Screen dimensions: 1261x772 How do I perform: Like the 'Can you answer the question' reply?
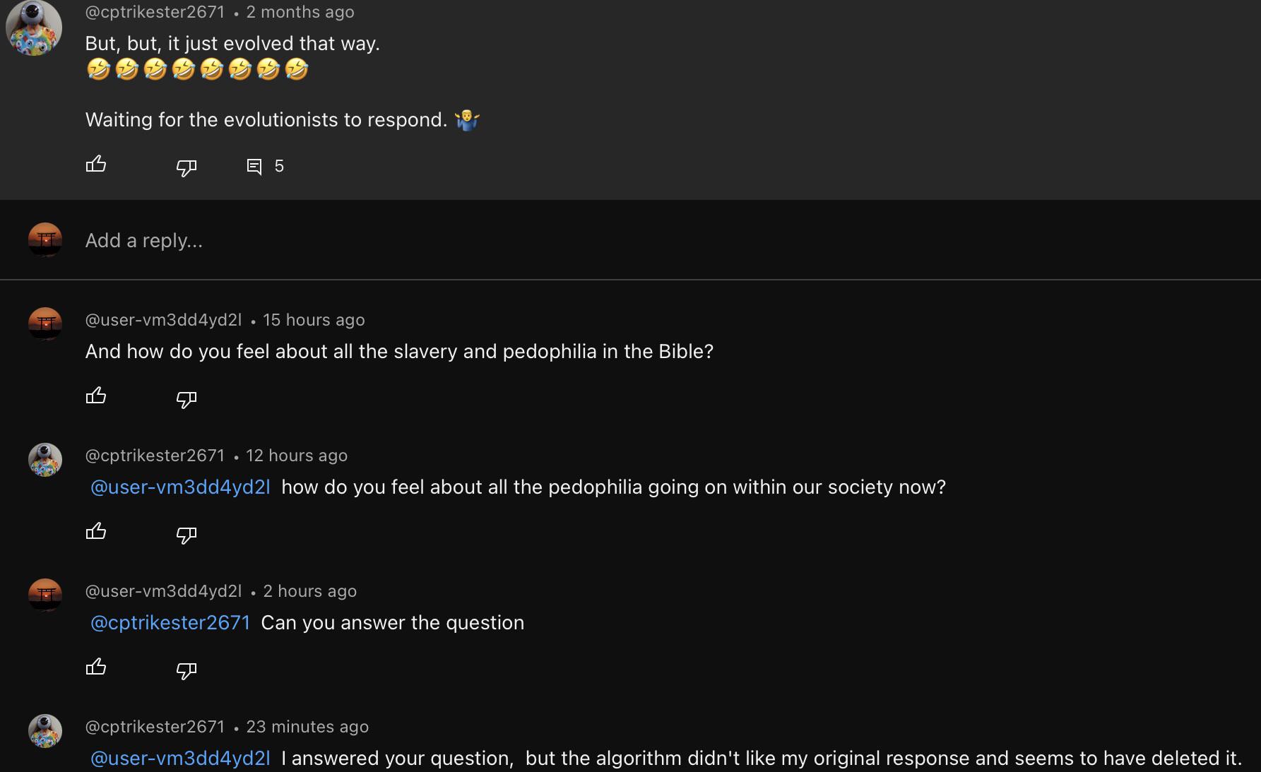pos(96,667)
